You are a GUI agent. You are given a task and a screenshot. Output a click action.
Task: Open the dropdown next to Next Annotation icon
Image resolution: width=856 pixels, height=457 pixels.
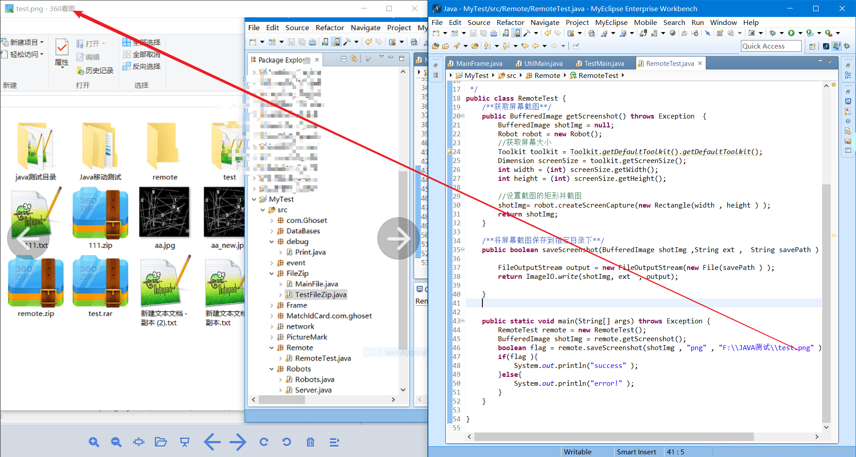[x=497, y=46]
